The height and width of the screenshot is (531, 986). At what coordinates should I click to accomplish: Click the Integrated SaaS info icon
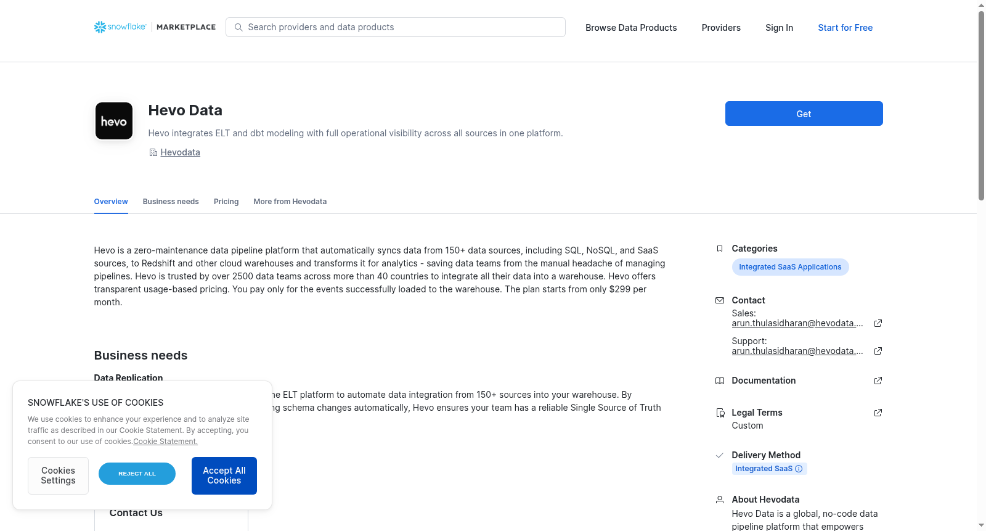coord(799,469)
